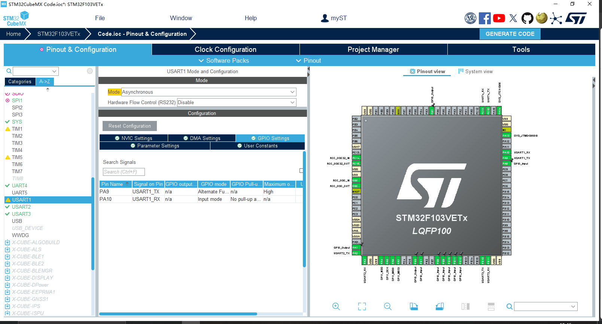Screen dimensions: 602x324
Task: Zoom out of the pinout view
Action: pyautogui.click(x=388, y=306)
